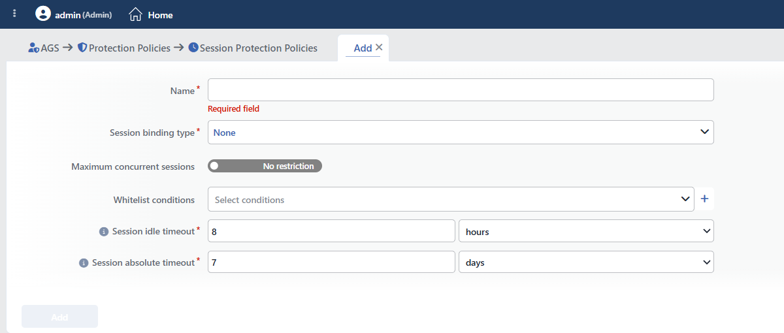Screen dimensions: 784x333
Task: Click the Maximum concurrent sessions label
Action: (133, 166)
